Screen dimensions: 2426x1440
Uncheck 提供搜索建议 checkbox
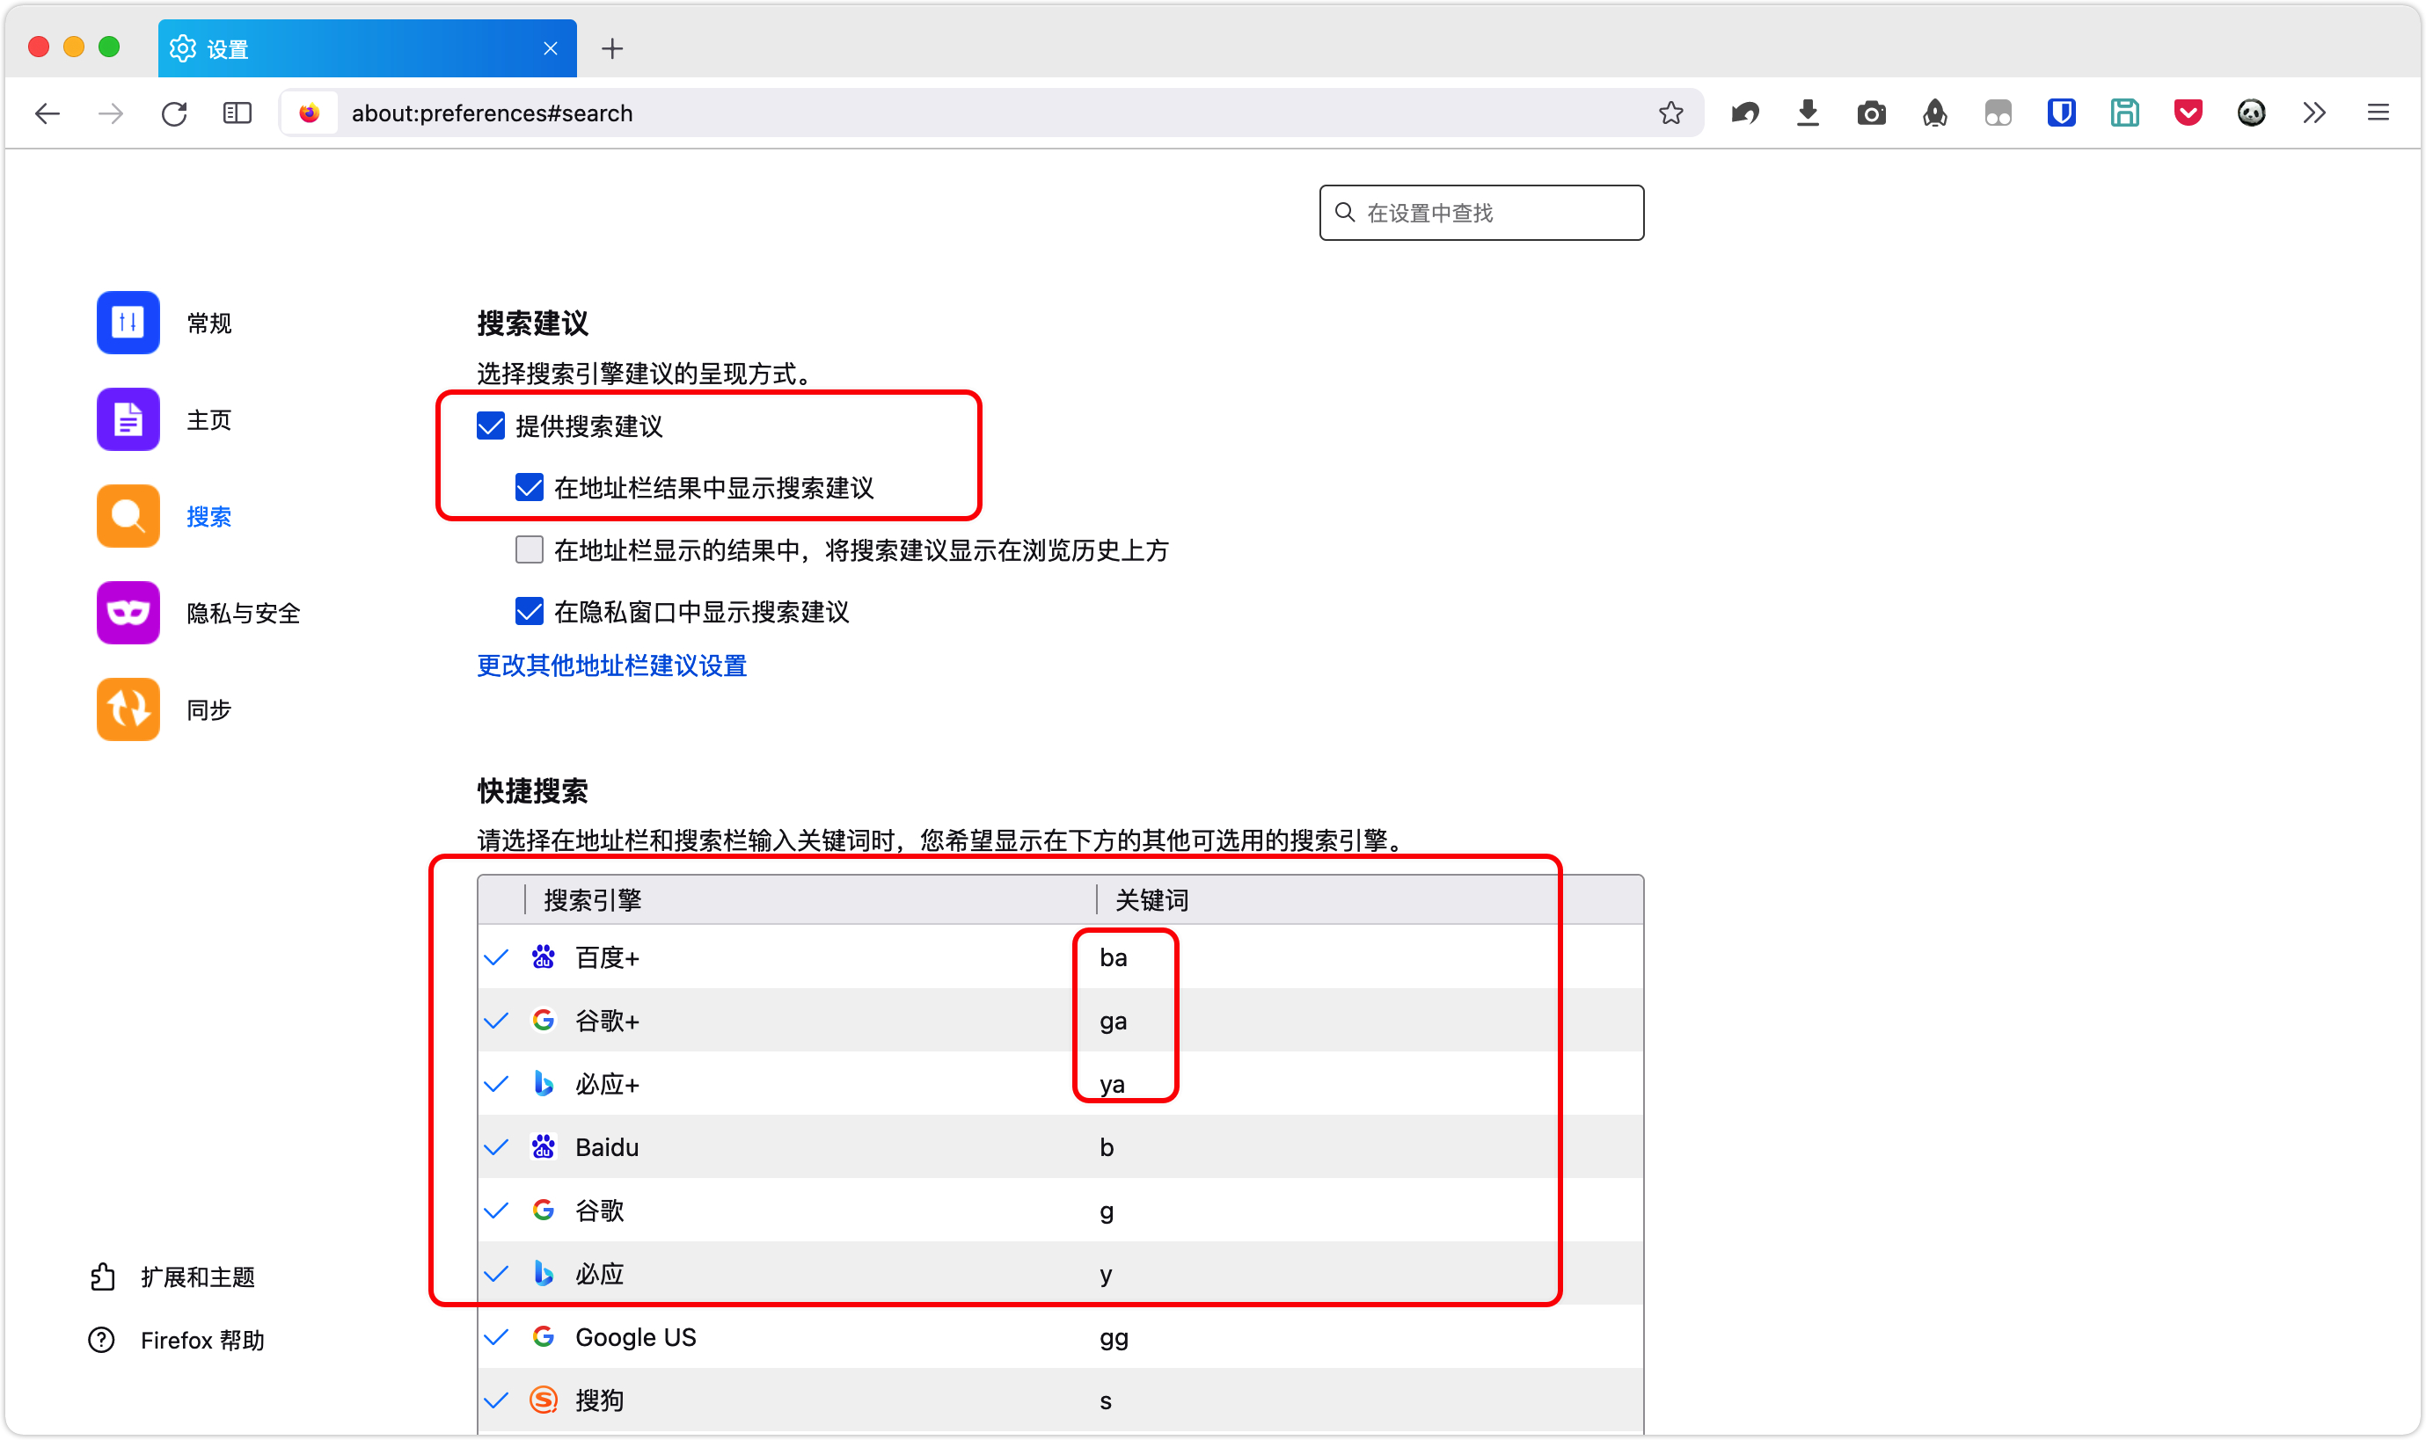tap(490, 426)
